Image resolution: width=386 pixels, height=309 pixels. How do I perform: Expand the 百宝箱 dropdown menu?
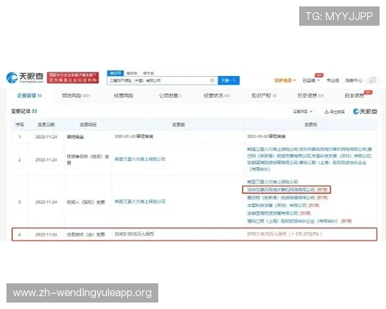(x=311, y=80)
